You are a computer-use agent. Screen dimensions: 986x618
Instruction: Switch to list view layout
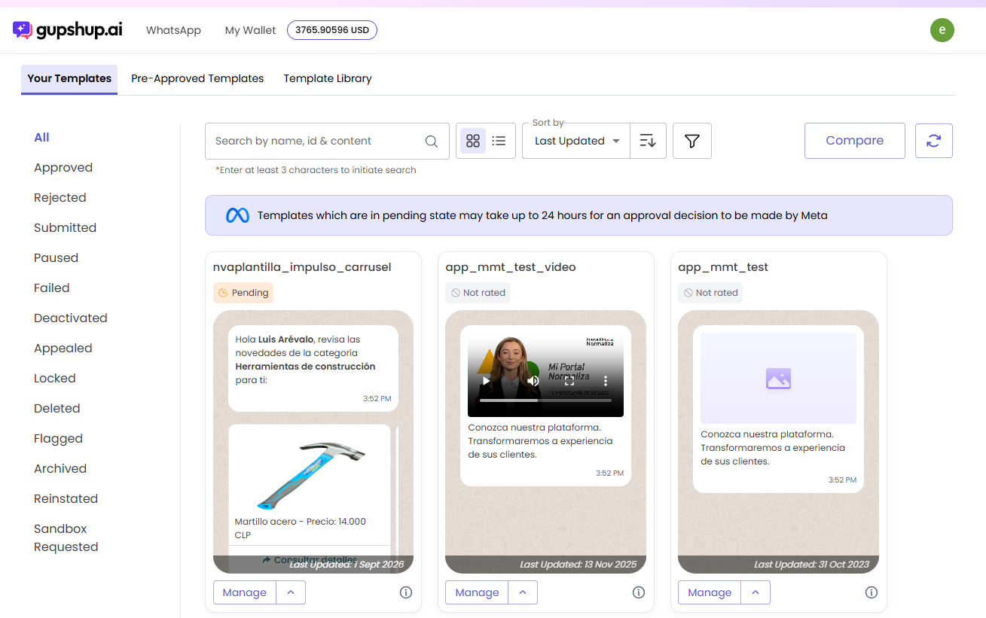(499, 141)
